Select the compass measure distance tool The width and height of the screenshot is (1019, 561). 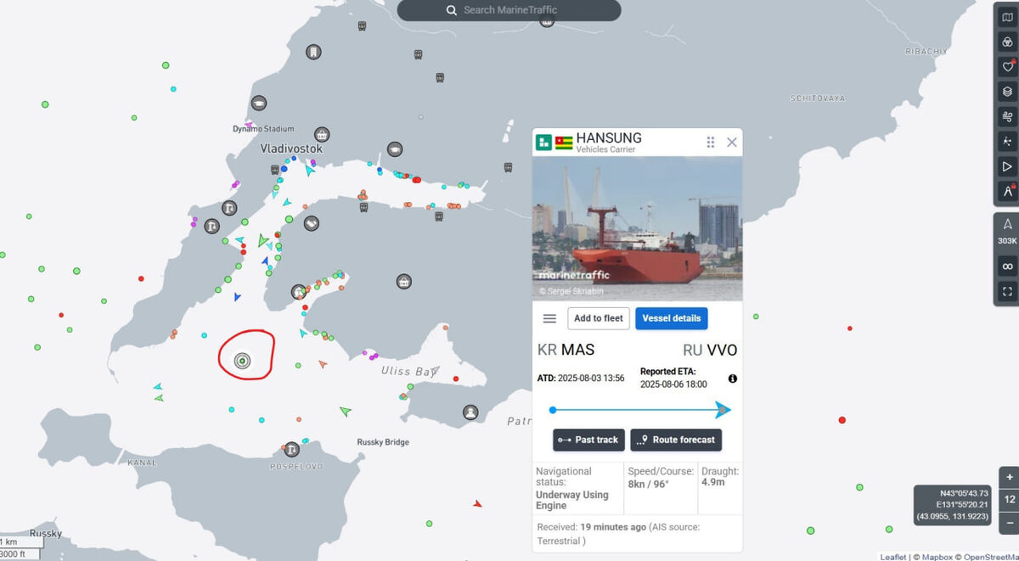pyautogui.click(x=1007, y=191)
